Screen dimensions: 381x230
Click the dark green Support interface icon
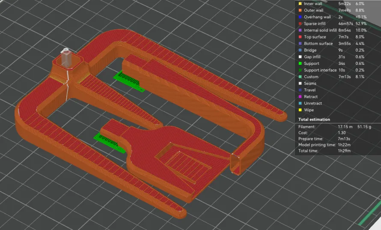click(x=300, y=70)
